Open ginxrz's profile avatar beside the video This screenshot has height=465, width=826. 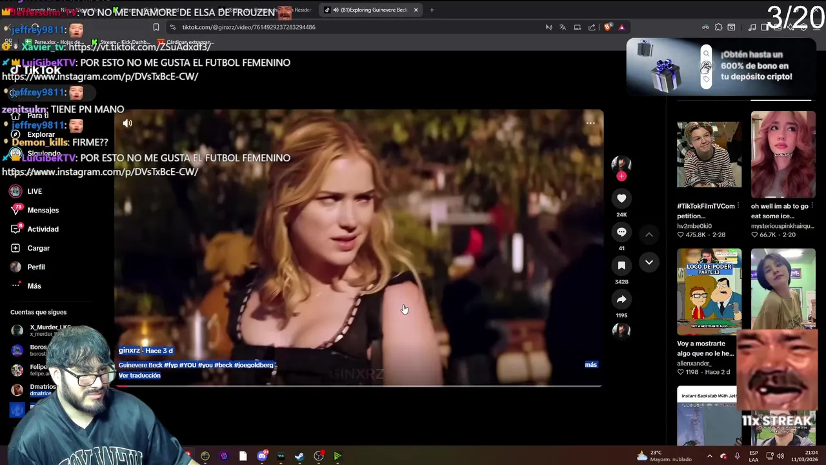click(x=621, y=163)
